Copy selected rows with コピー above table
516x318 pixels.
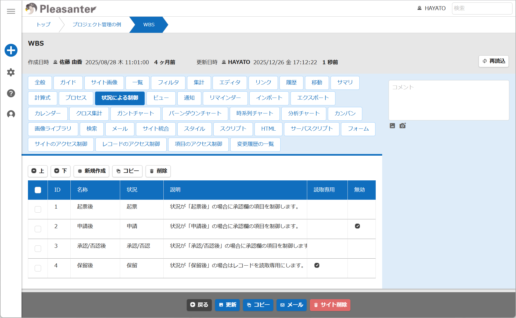click(x=127, y=171)
